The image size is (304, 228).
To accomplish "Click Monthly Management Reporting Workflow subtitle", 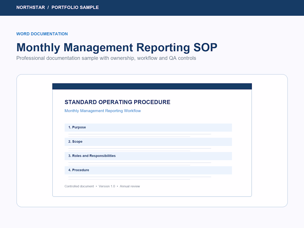I will 103,111.
